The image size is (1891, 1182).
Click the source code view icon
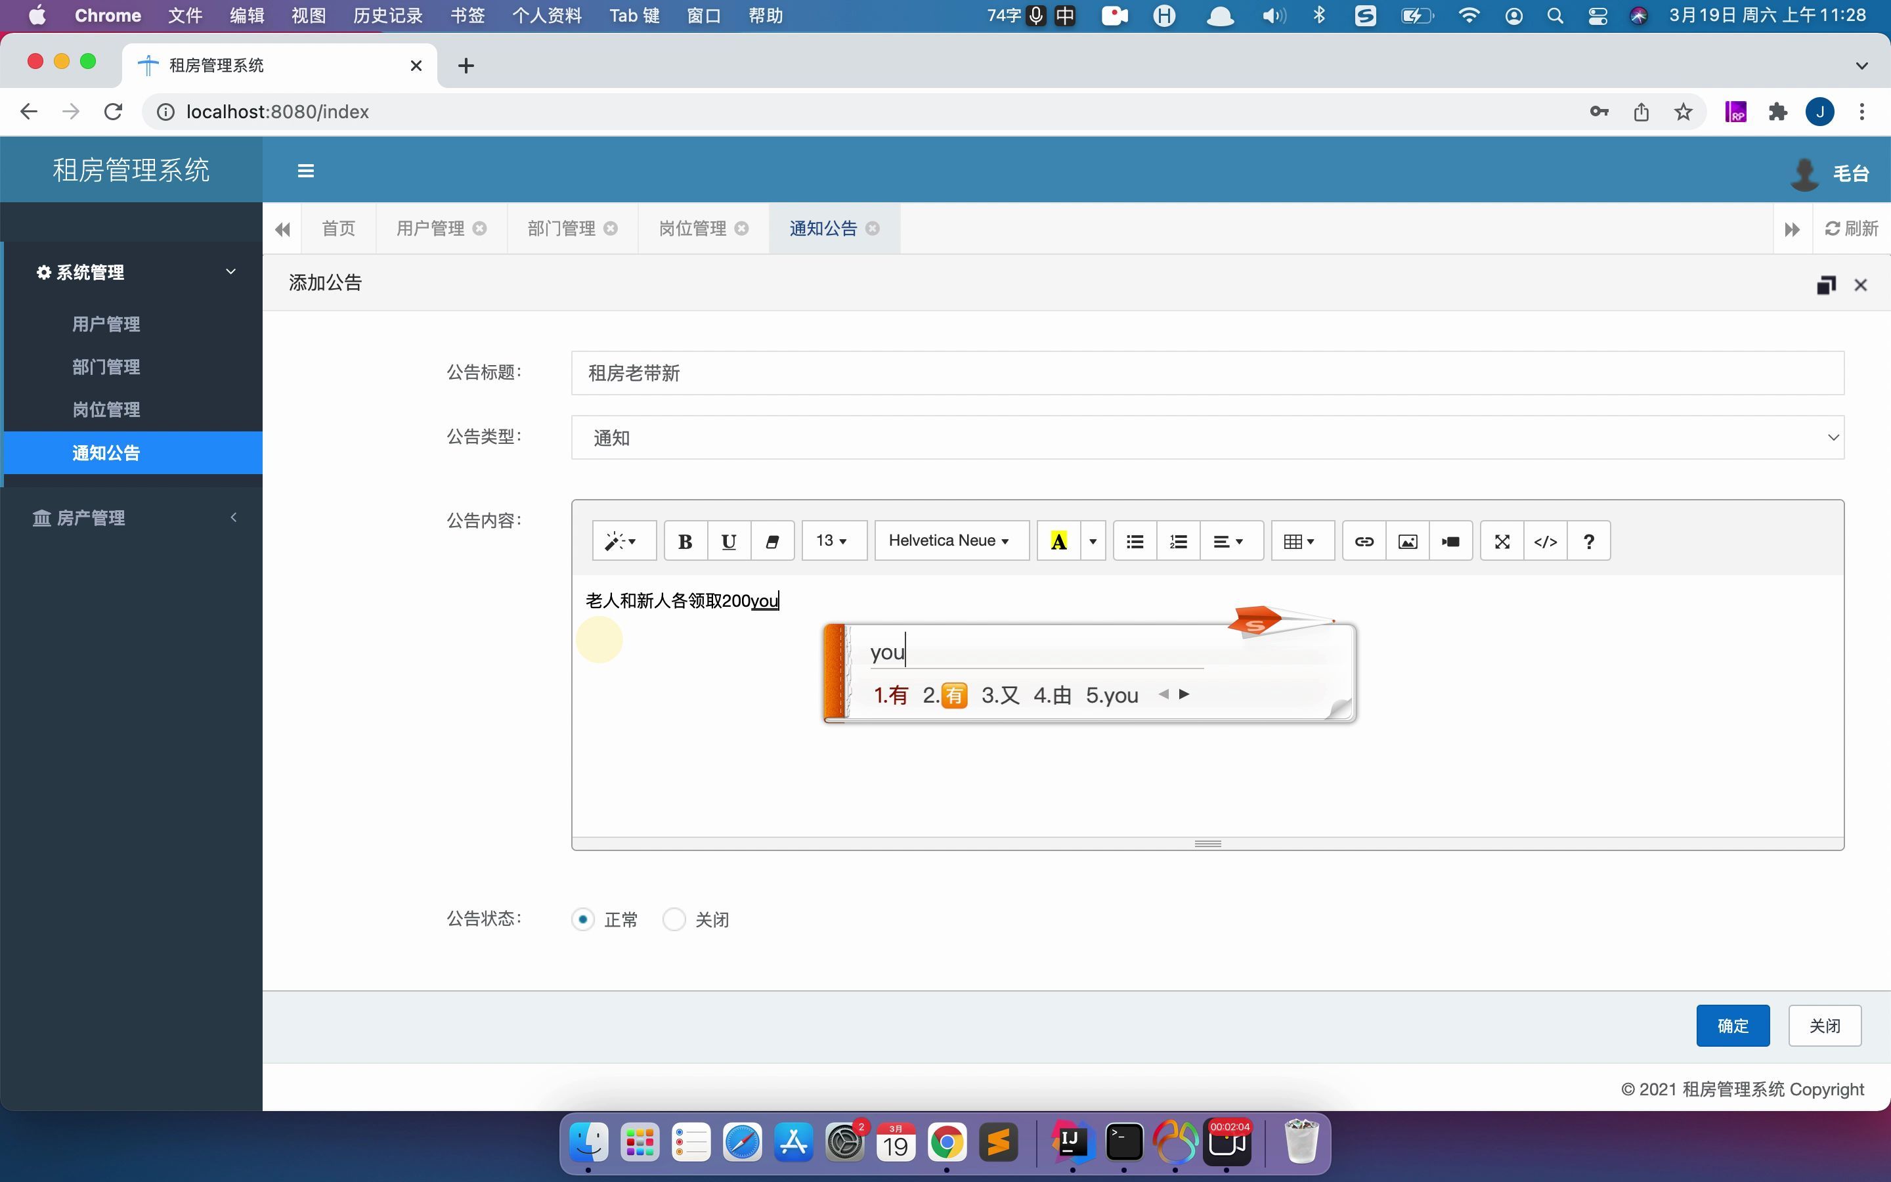pos(1544,540)
